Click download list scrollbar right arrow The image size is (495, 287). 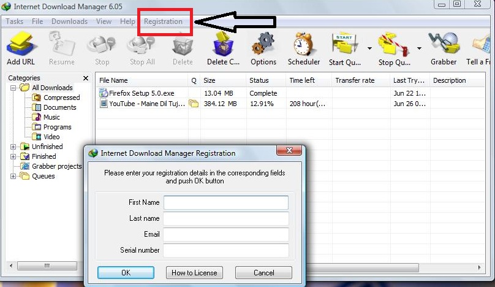click(x=479, y=268)
